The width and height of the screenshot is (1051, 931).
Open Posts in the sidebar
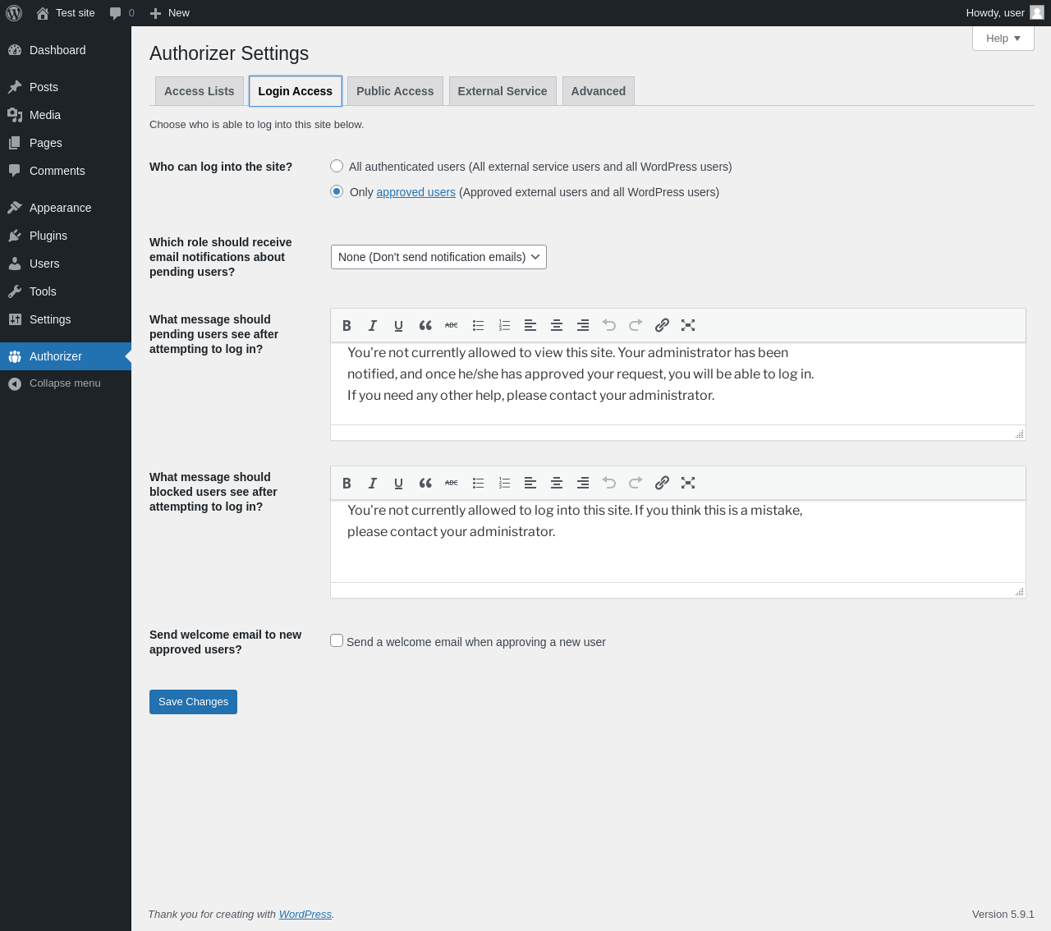(x=66, y=87)
